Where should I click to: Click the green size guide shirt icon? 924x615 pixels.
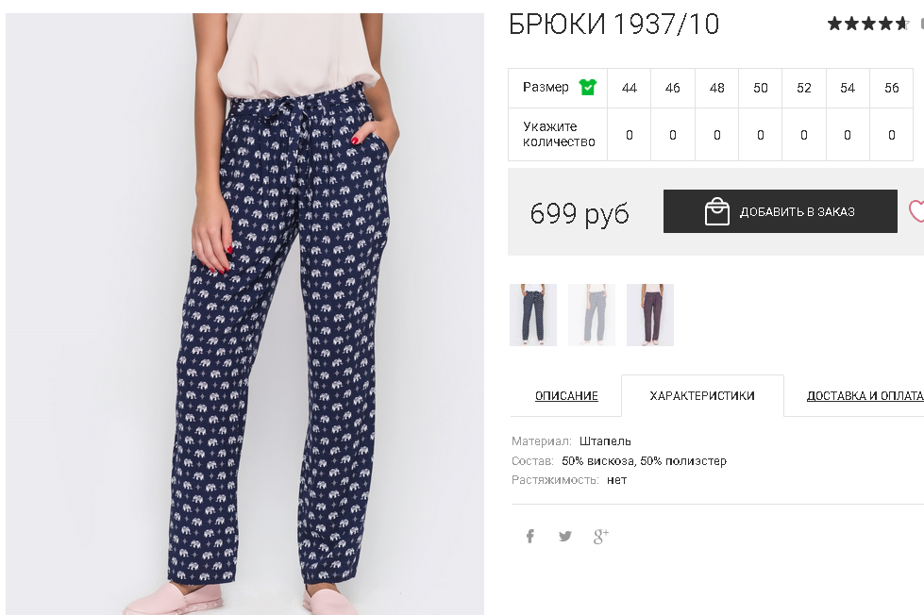click(587, 87)
